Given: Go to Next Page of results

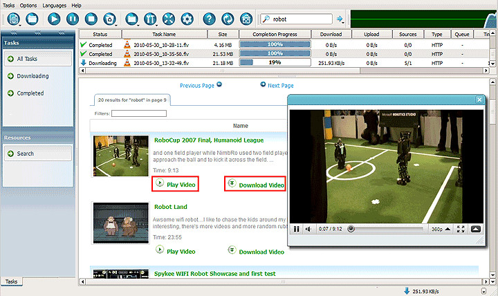Looking at the screenshot, I should 277,85.
